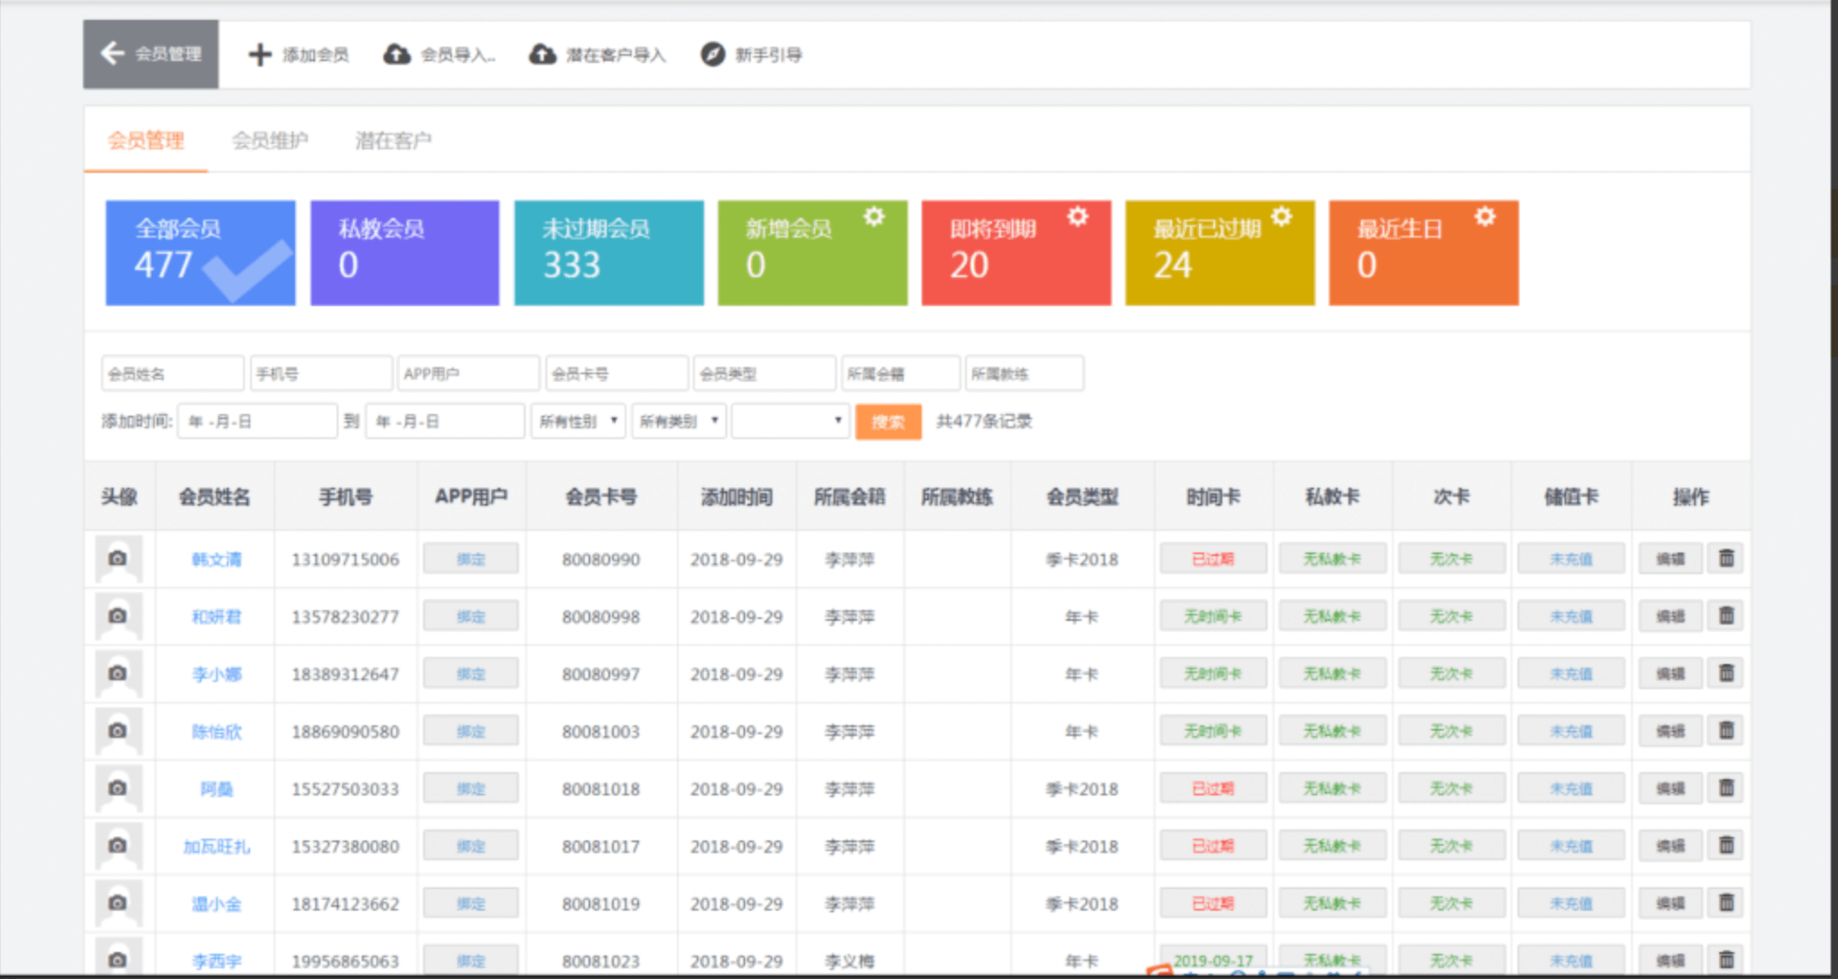Click 绑定 button for 加瓦旺扎

(471, 846)
